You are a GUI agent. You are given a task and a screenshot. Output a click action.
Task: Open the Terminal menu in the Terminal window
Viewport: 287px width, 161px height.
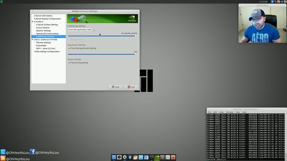(230, 112)
